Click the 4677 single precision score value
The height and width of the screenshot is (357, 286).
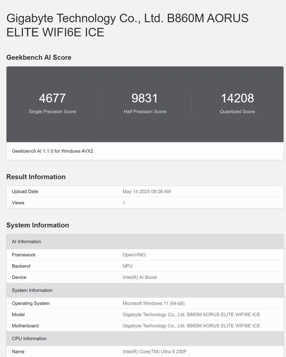tap(53, 98)
